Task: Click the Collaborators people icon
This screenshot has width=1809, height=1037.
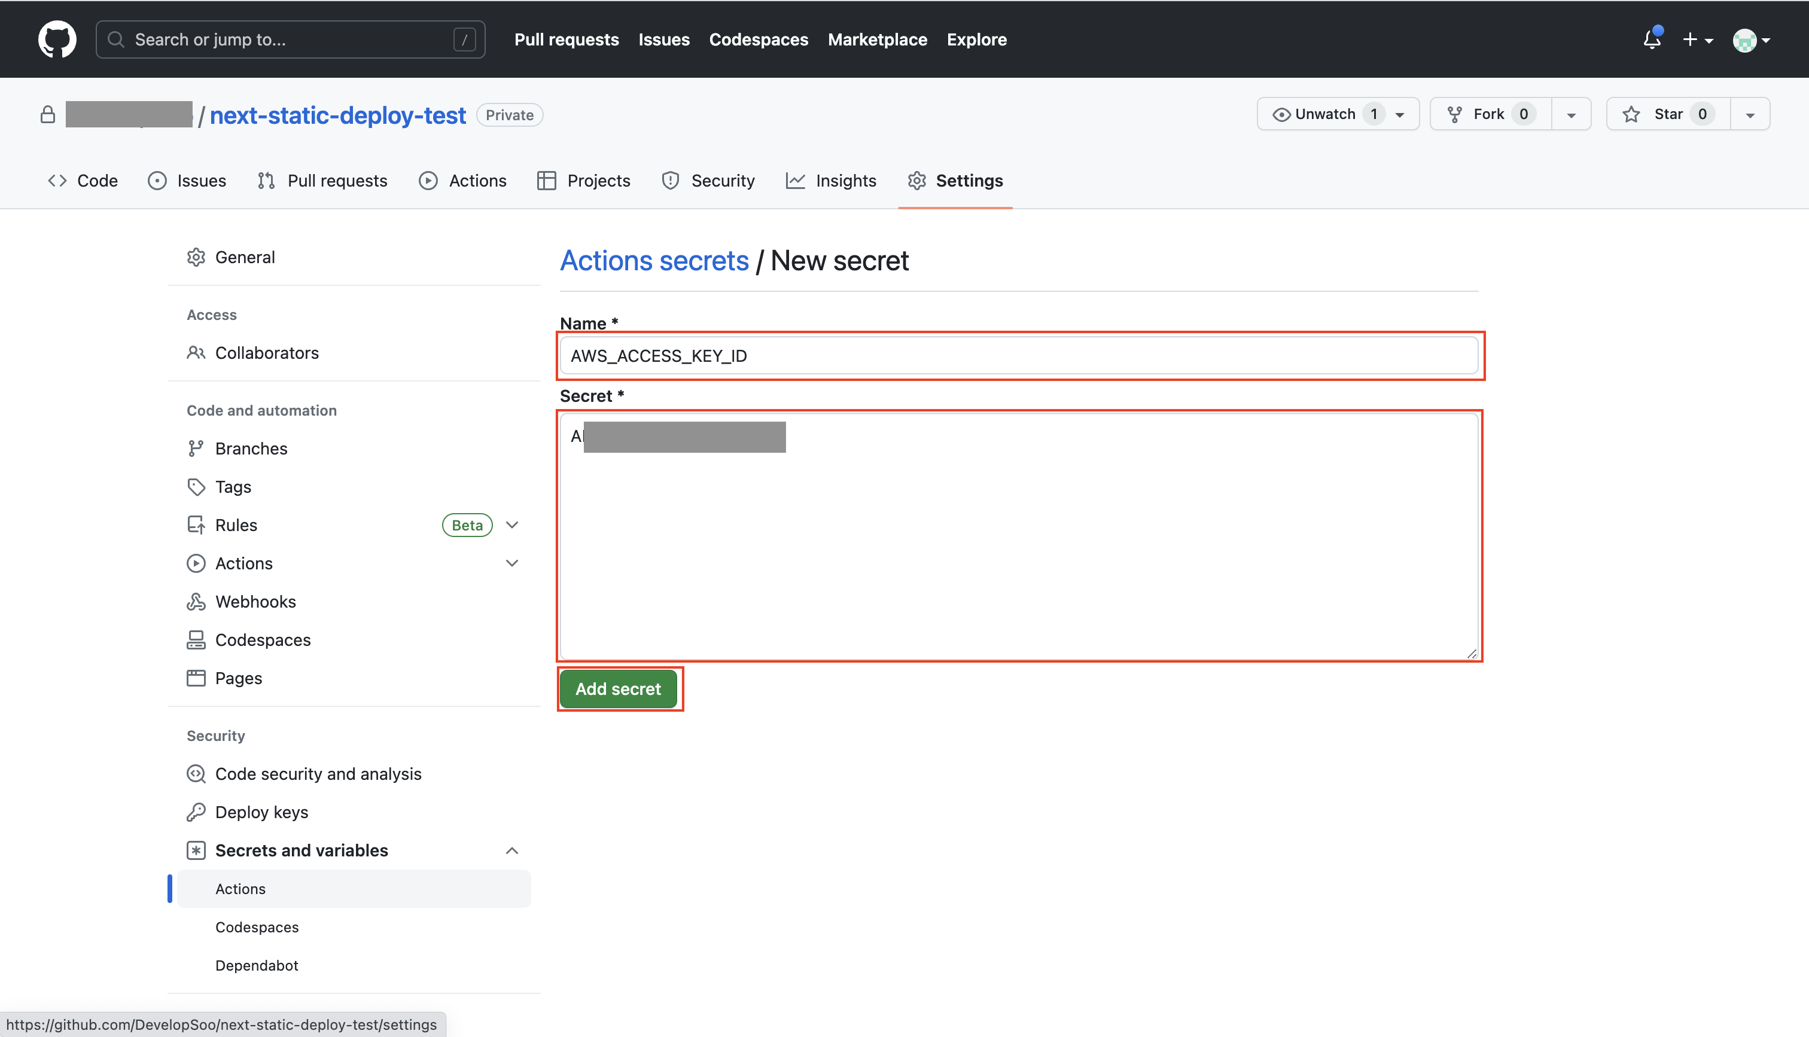Action: (196, 353)
